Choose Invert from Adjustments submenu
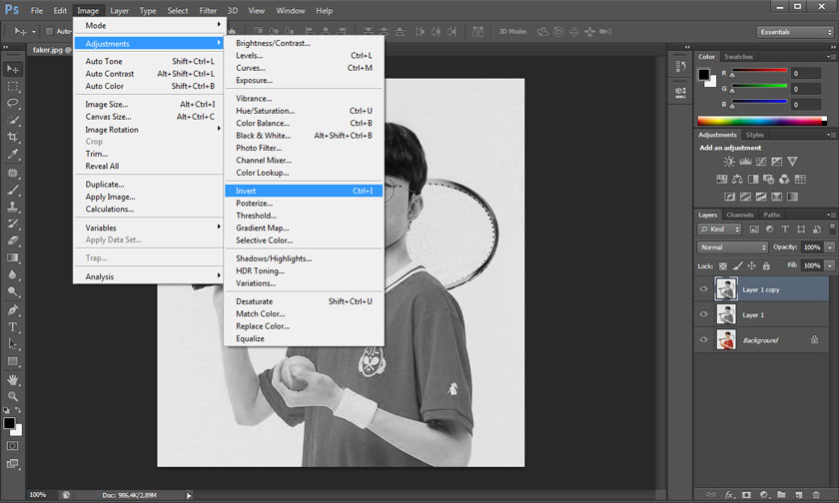This screenshot has width=839, height=503. (x=304, y=191)
